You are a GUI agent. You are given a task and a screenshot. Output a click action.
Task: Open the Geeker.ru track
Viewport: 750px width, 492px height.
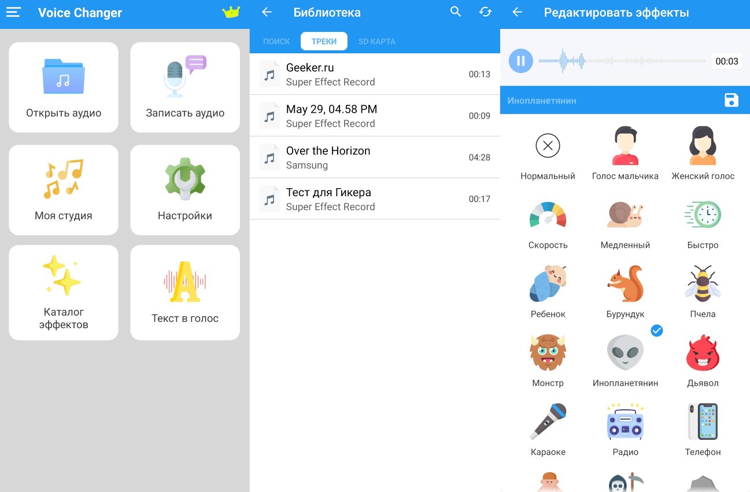click(x=375, y=74)
